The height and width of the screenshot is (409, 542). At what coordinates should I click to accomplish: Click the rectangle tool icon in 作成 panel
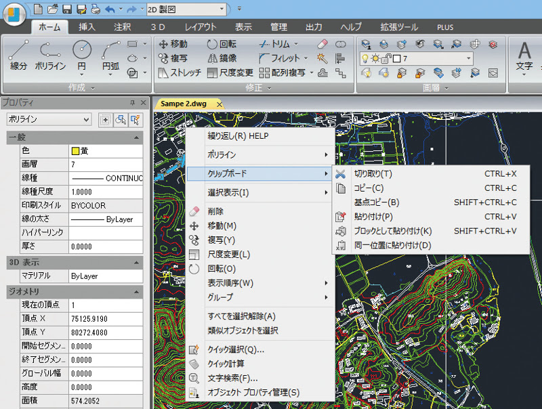click(132, 44)
